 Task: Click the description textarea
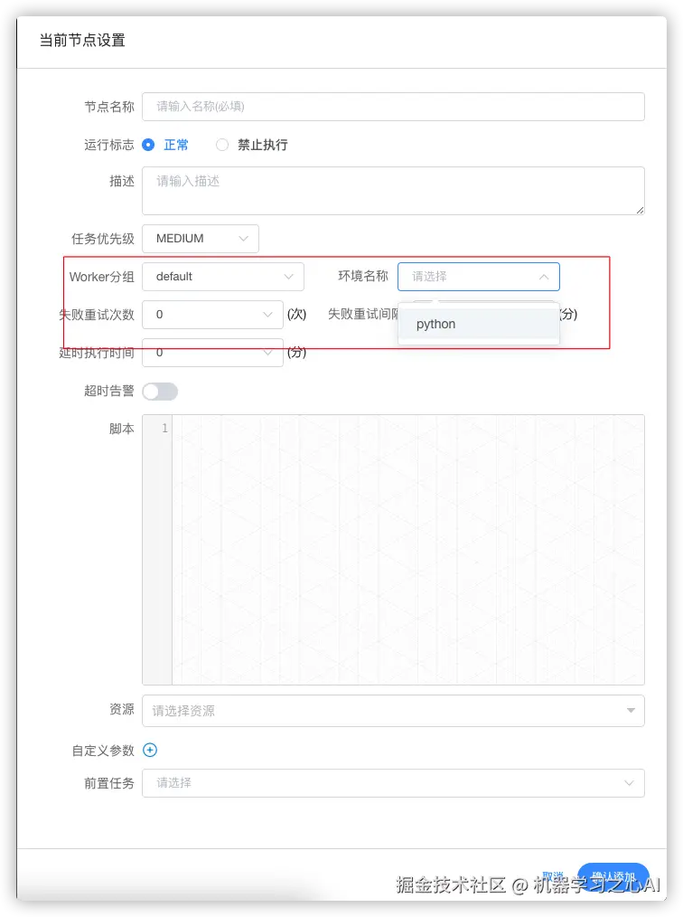393,191
